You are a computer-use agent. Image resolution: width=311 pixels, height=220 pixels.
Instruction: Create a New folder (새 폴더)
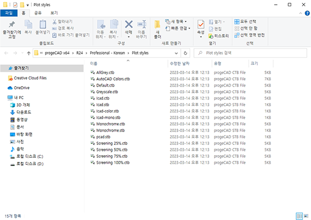point(158,30)
